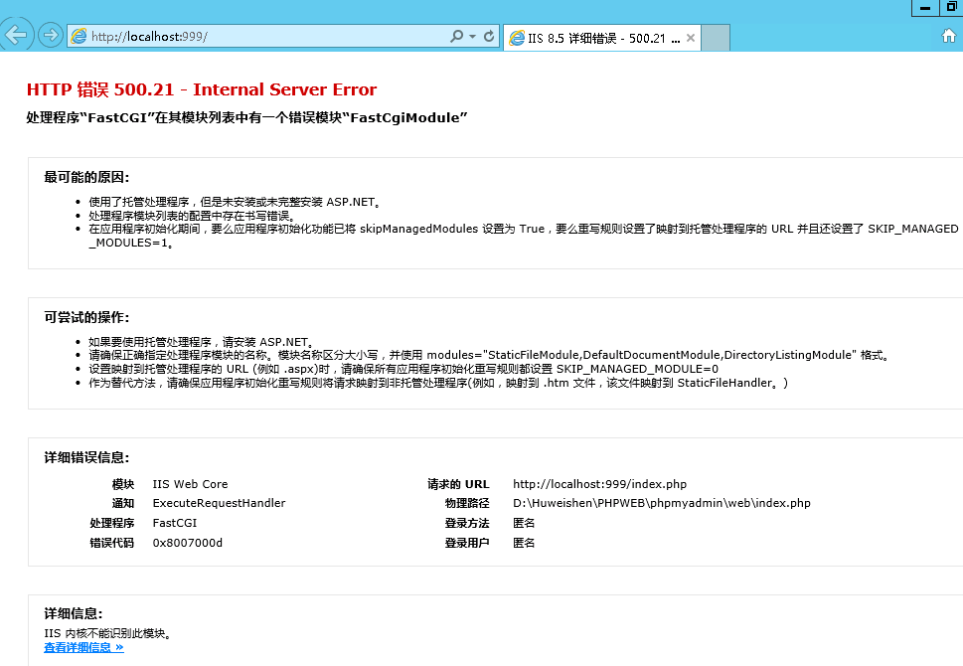Screen dimensions: 963x666
Task: Click the error code 0x8007000d
Action: click(x=187, y=543)
